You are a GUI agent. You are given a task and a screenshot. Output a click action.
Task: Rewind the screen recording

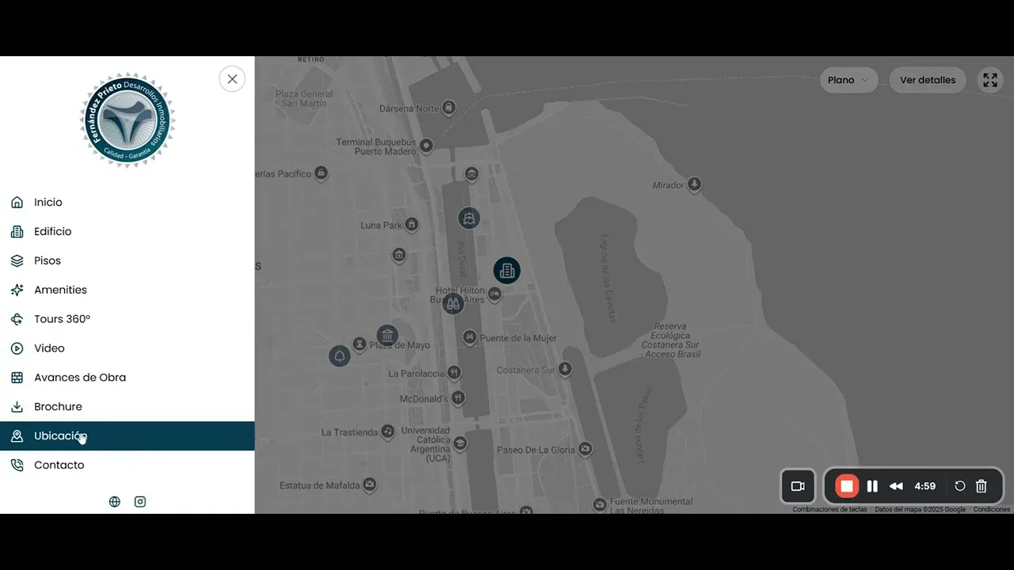[x=896, y=486]
